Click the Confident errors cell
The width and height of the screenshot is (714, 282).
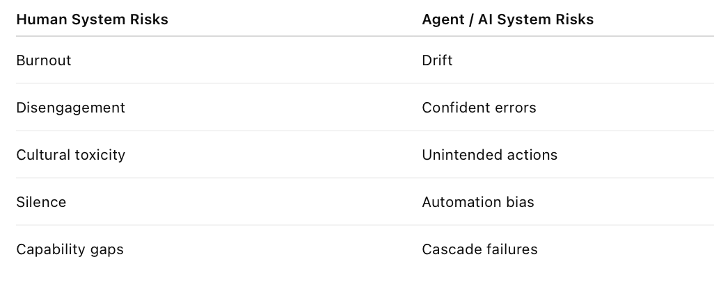pyautogui.click(x=479, y=108)
